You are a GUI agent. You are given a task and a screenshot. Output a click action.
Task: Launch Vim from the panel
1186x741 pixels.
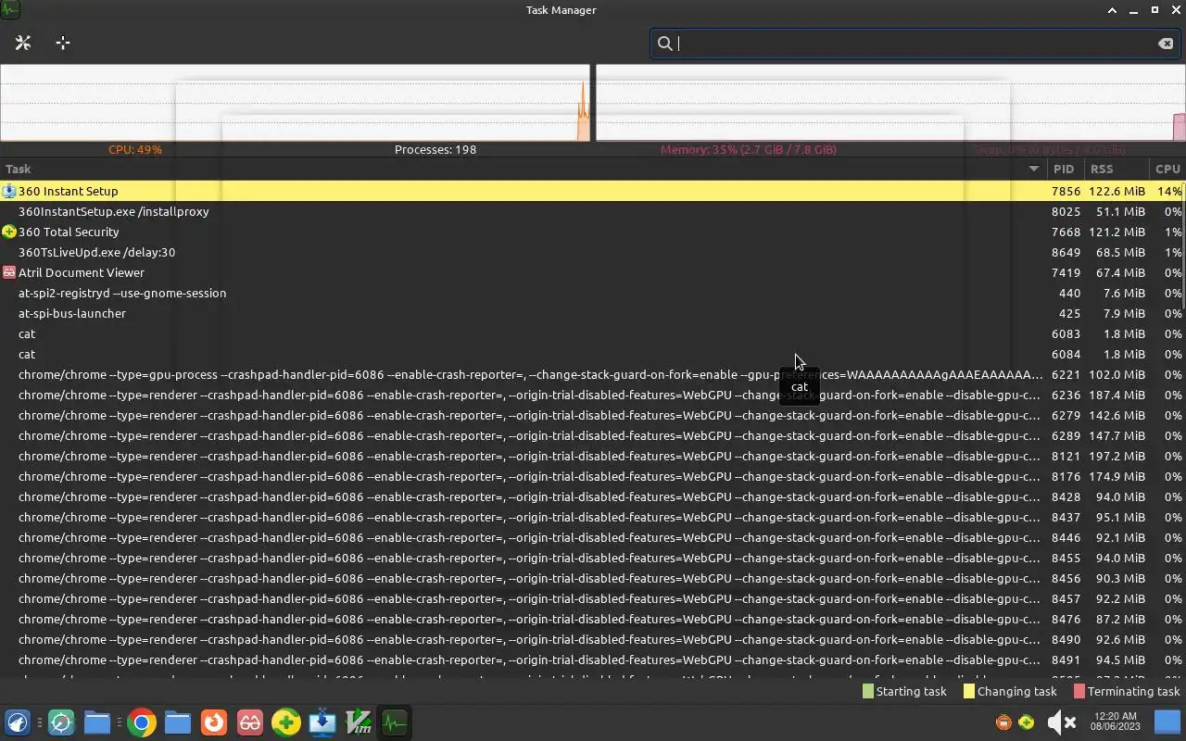[359, 722]
